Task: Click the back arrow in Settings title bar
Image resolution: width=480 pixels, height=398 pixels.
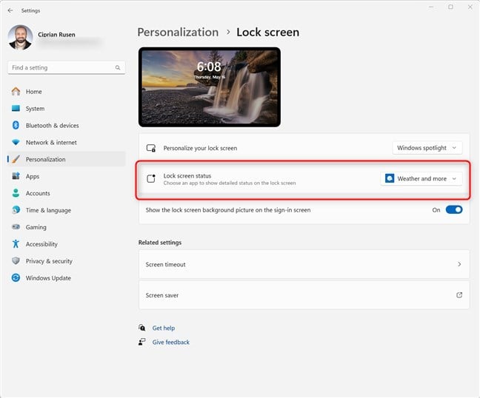Action: click(x=10, y=10)
